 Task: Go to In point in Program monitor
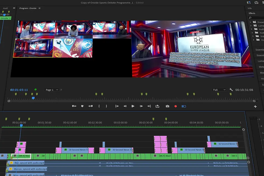click(117, 106)
